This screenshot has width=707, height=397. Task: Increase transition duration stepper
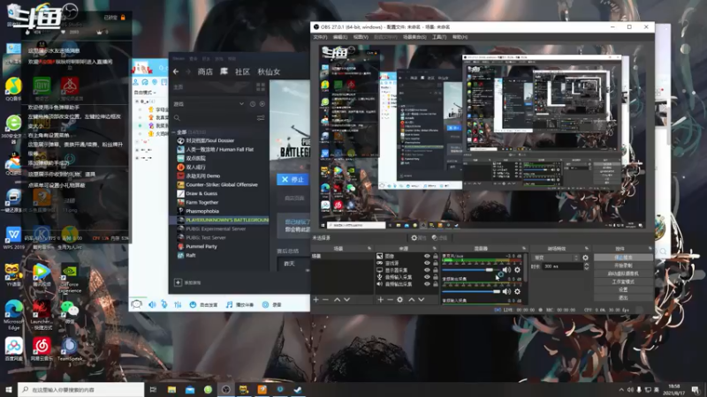[x=586, y=265]
